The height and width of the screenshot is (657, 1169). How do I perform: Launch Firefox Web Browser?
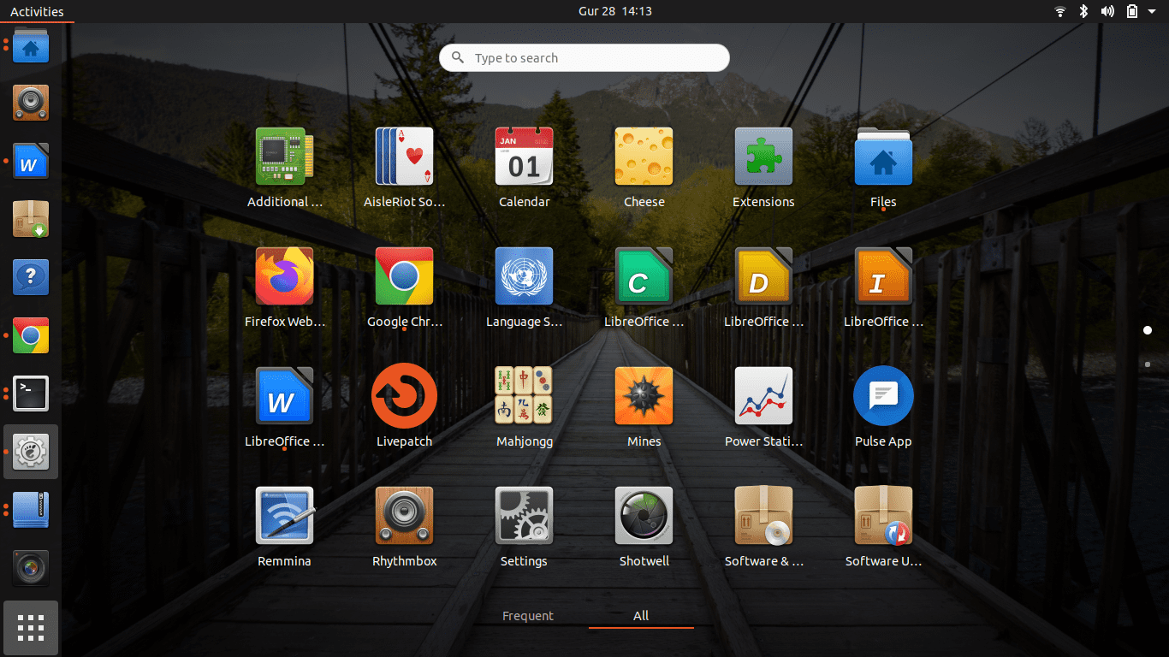(x=285, y=287)
